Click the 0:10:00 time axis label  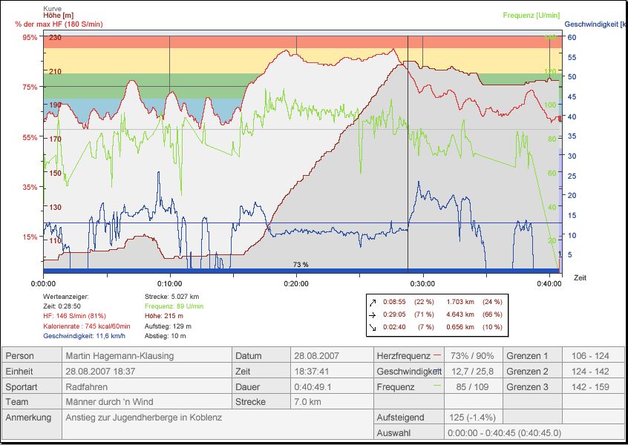(170, 283)
